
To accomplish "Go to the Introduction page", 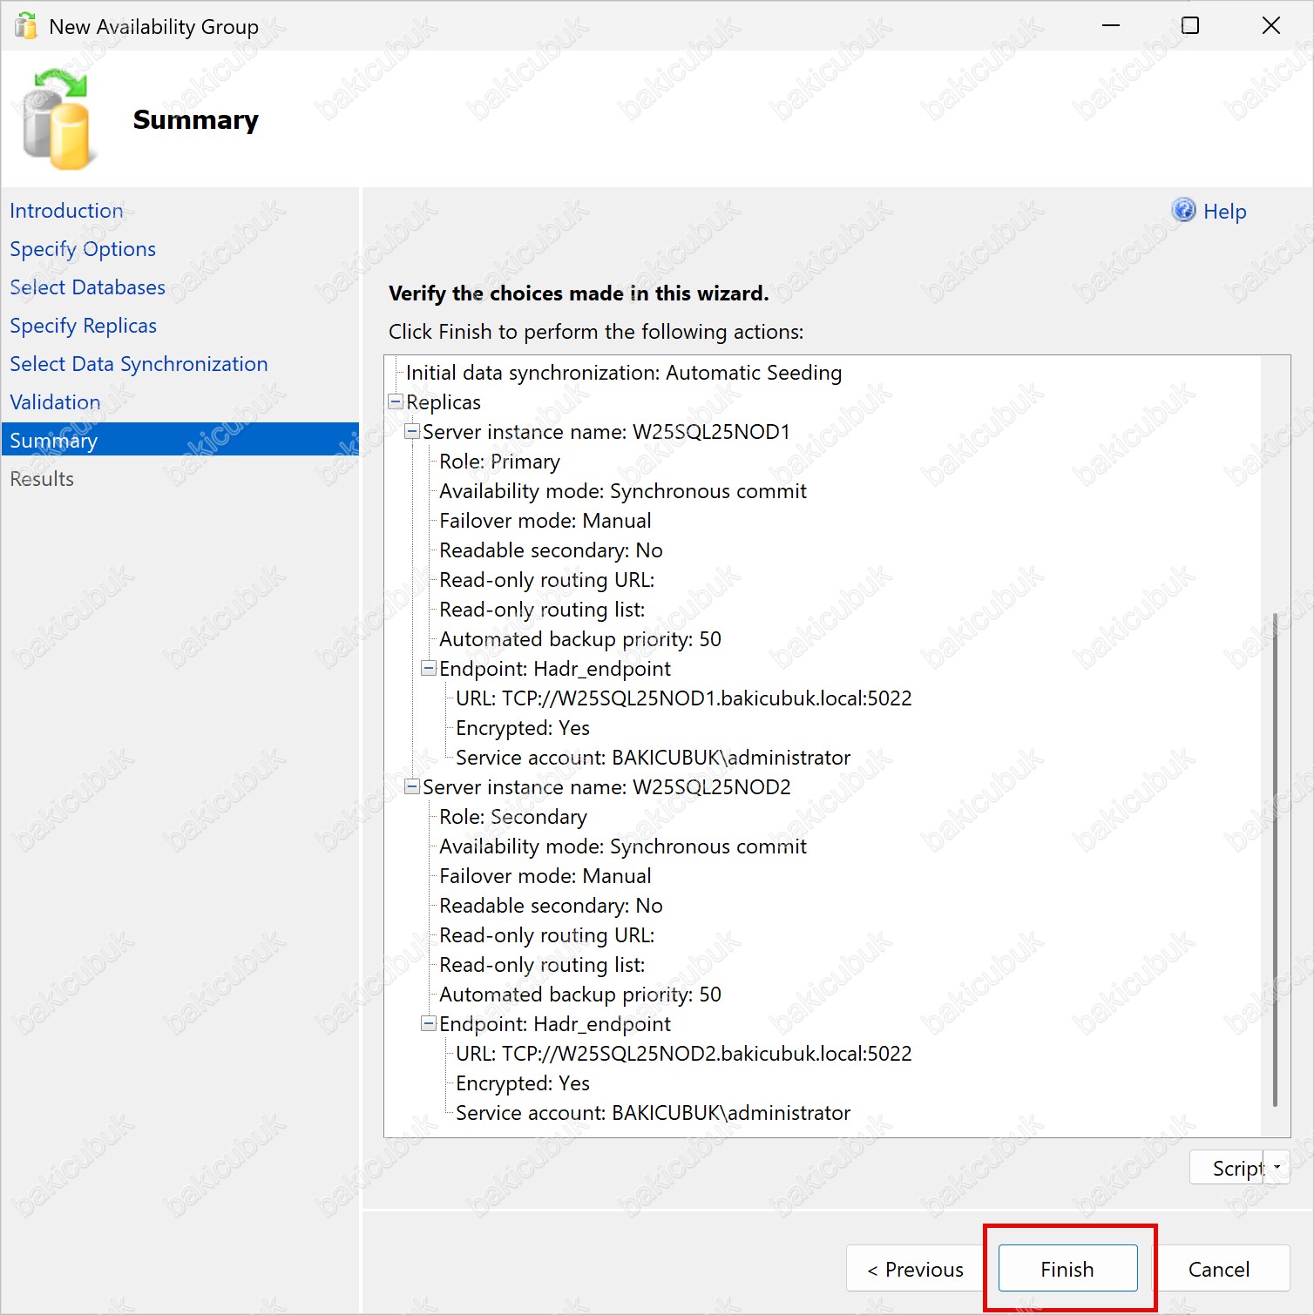I will click(66, 211).
